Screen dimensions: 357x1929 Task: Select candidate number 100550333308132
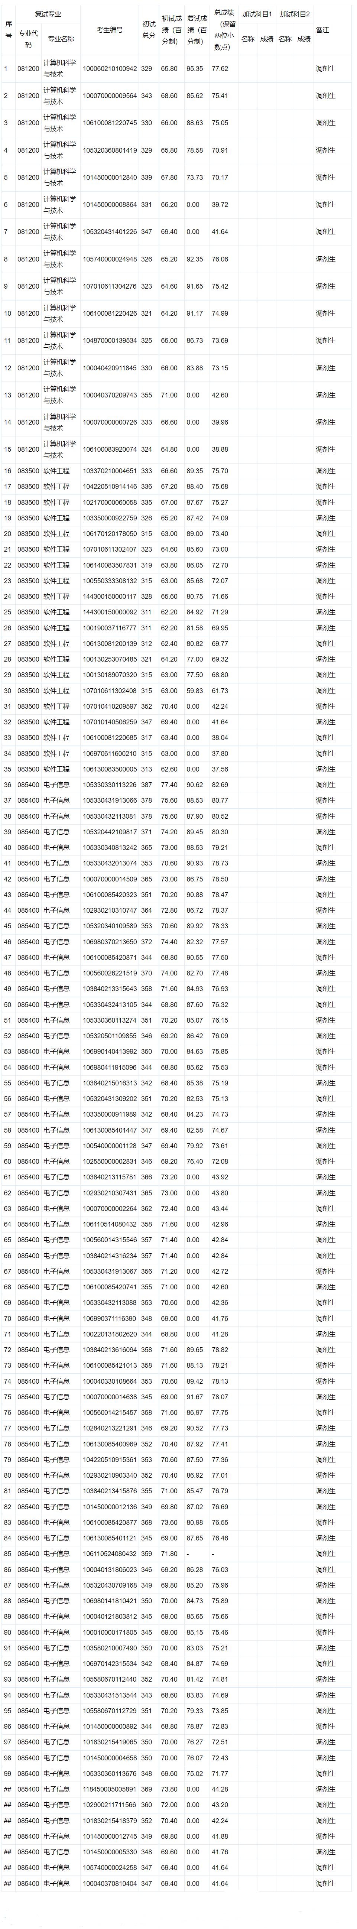109,581
